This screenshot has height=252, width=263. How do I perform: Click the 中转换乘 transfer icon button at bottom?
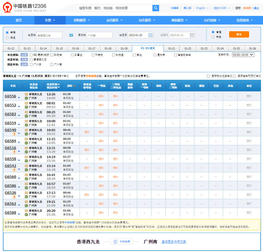121,242
